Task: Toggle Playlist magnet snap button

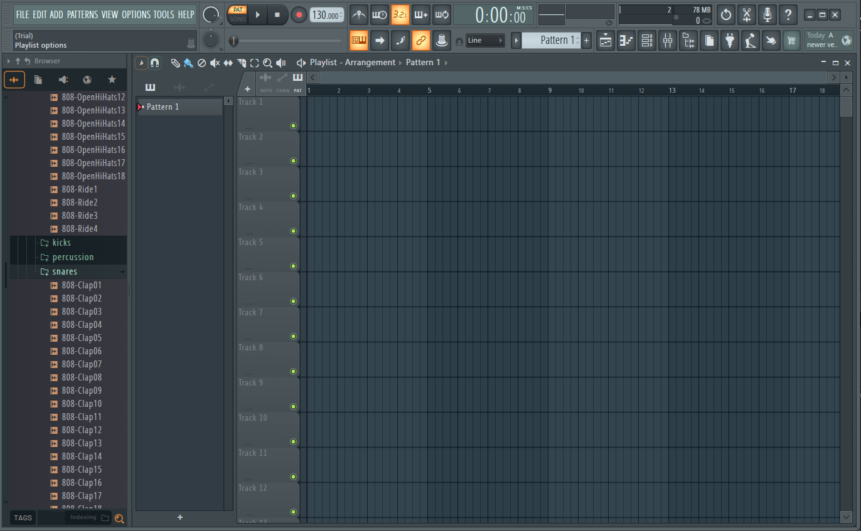Action: [154, 63]
